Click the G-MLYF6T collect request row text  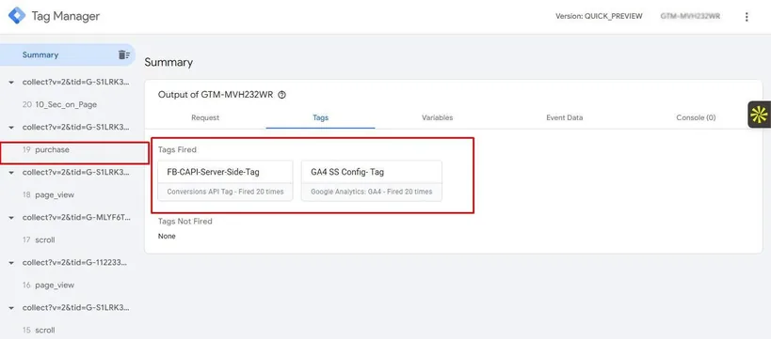click(x=76, y=217)
